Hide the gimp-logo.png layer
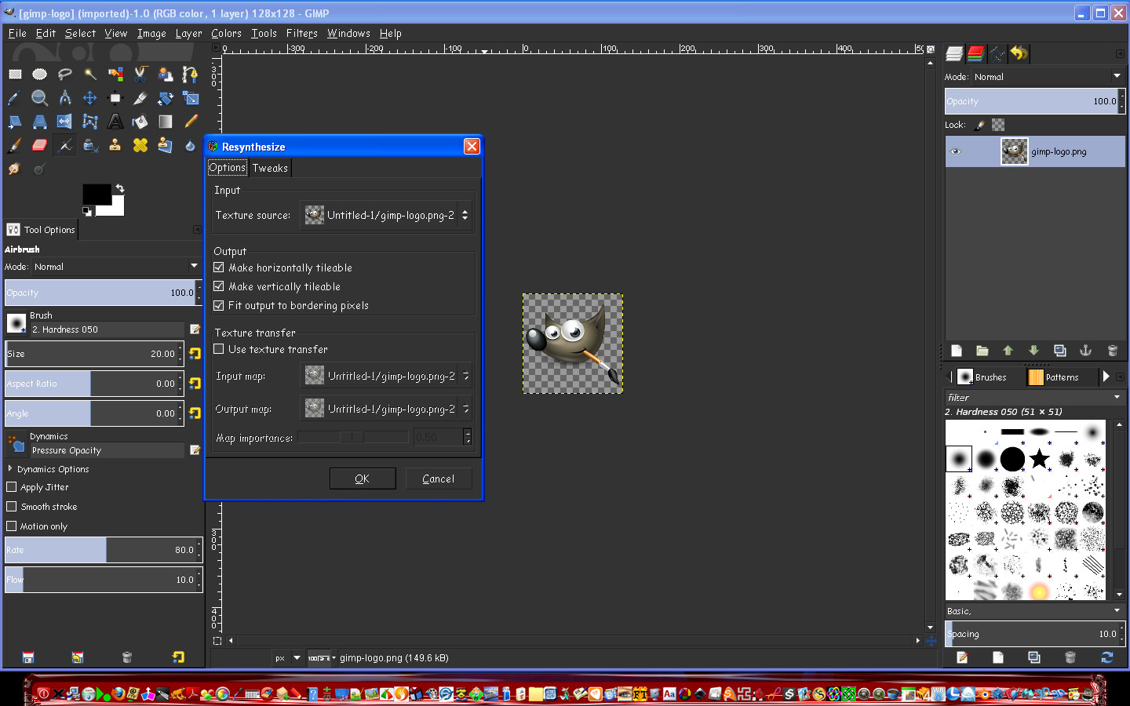Viewport: 1130px width, 706px height. click(956, 152)
